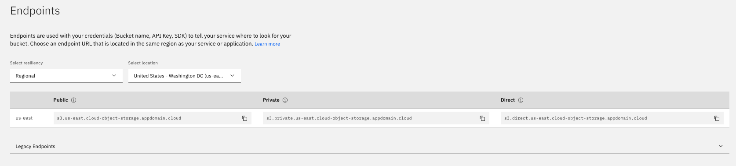Copy the public us-east endpoint URL
Screen dimensions: 736x166
tap(244, 118)
